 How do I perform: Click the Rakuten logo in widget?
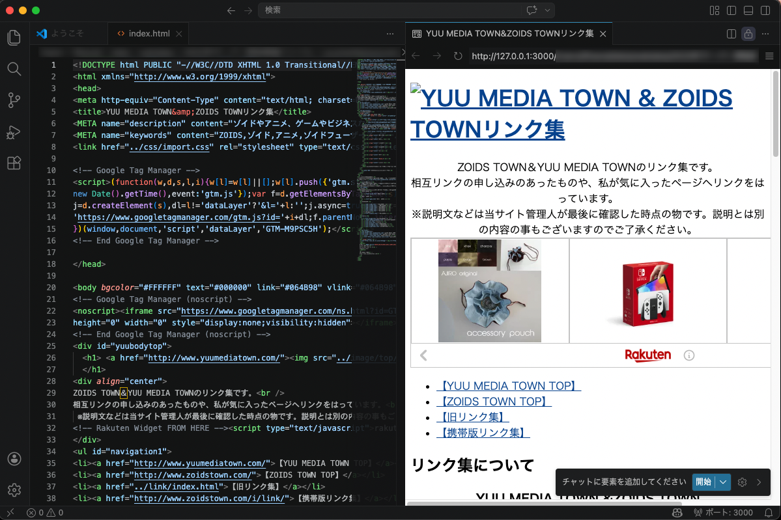(x=647, y=355)
